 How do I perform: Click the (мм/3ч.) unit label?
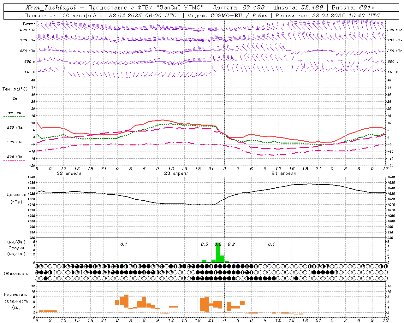(16, 242)
